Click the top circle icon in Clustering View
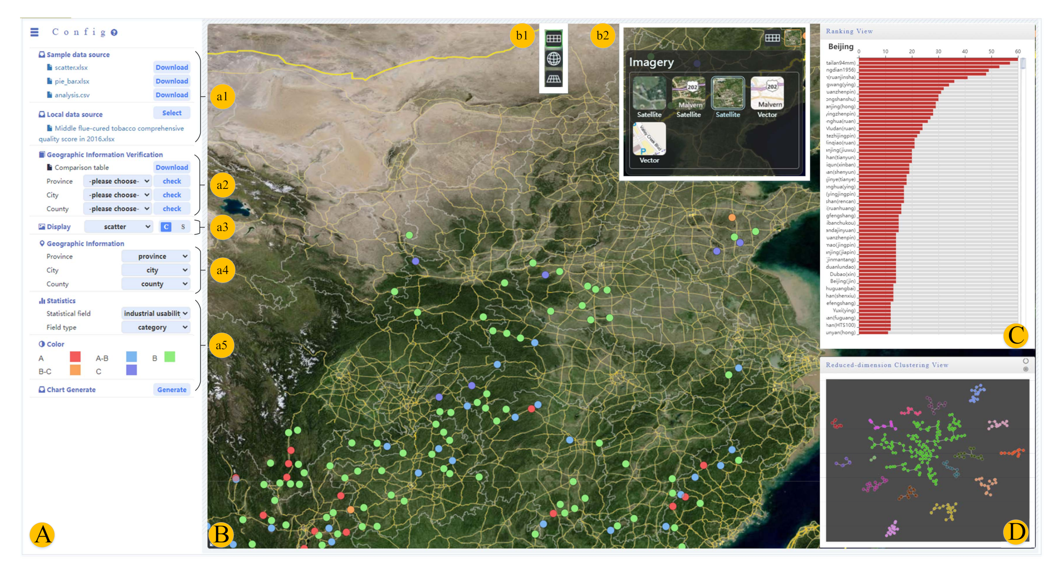The width and height of the screenshot is (1059, 568). pos(1026,361)
